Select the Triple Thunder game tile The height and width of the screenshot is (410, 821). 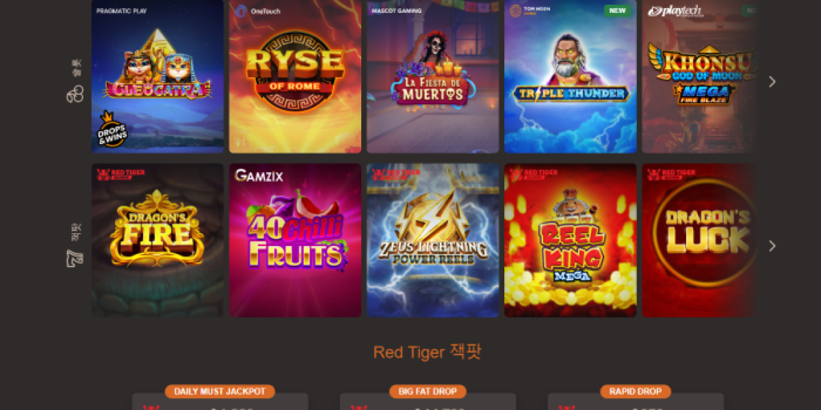click(570, 77)
